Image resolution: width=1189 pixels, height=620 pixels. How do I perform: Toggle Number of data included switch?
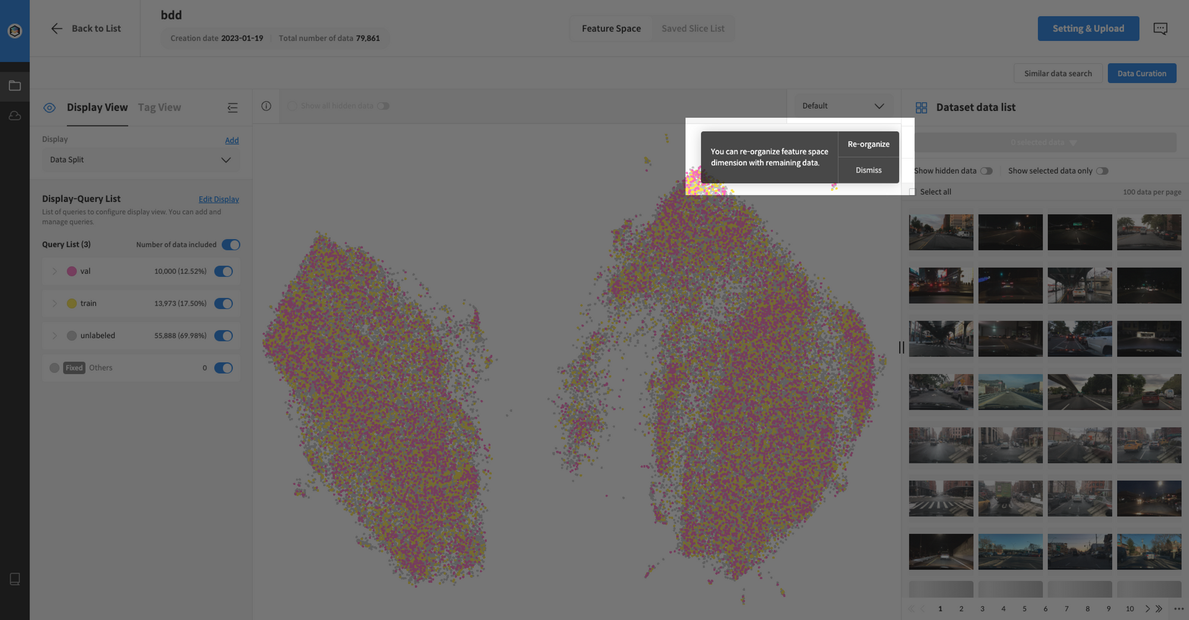point(231,245)
